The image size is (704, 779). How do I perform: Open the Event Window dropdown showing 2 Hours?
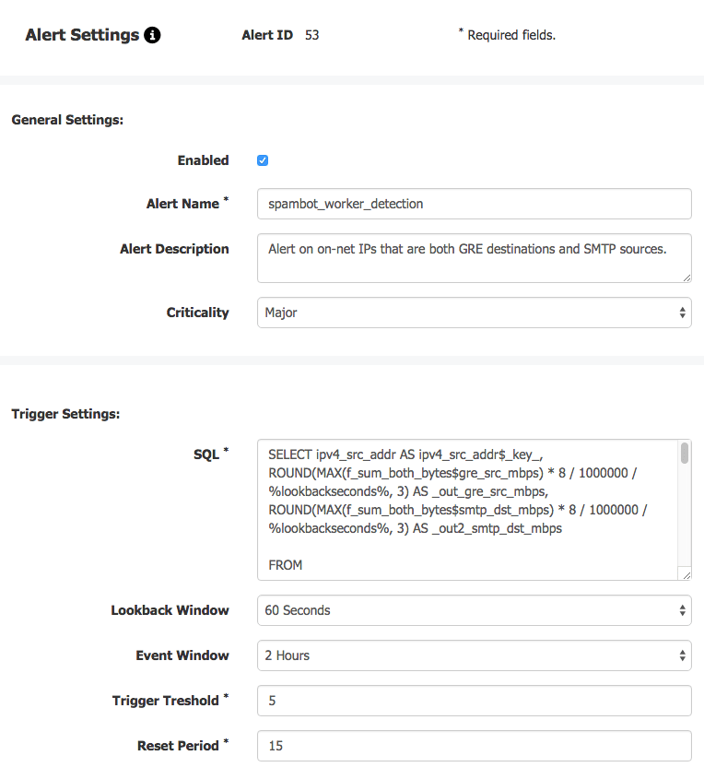pos(475,655)
